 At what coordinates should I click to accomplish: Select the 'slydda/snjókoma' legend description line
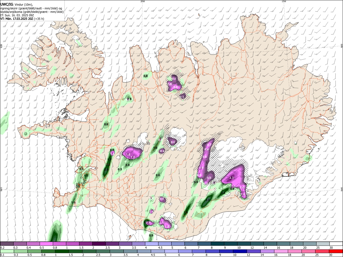point(32,12)
